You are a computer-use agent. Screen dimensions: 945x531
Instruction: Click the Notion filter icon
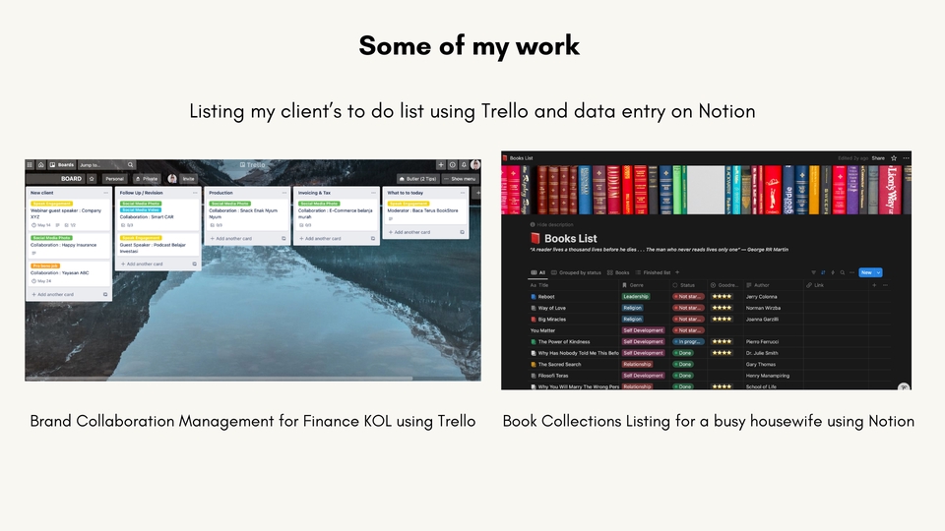pyautogui.click(x=813, y=272)
